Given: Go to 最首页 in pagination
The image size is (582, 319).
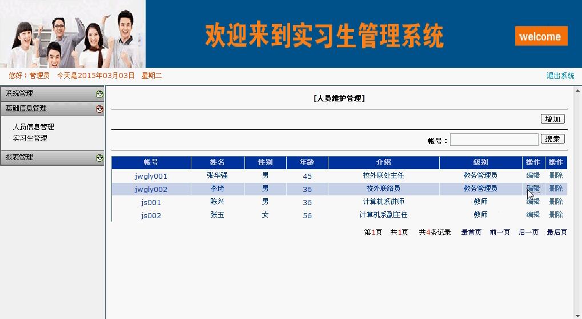Looking at the screenshot, I should tap(471, 232).
